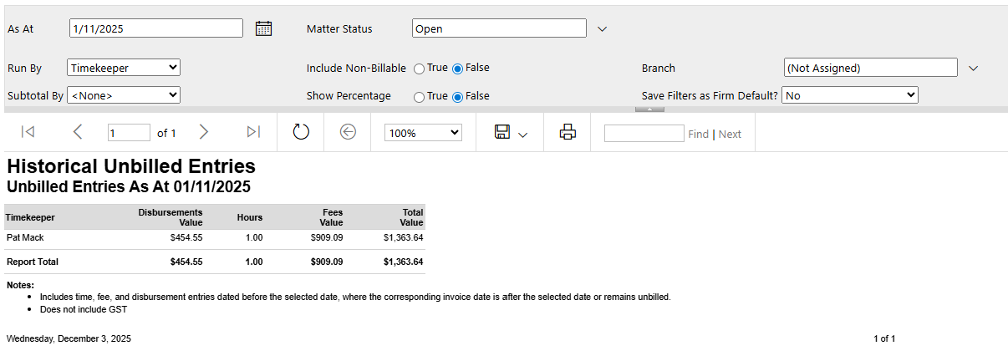Print the report using printer icon
Viewport: 1008px width, 356px height.
(x=568, y=132)
